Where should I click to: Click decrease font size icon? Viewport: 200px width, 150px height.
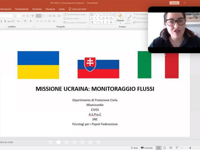click(27, 16)
